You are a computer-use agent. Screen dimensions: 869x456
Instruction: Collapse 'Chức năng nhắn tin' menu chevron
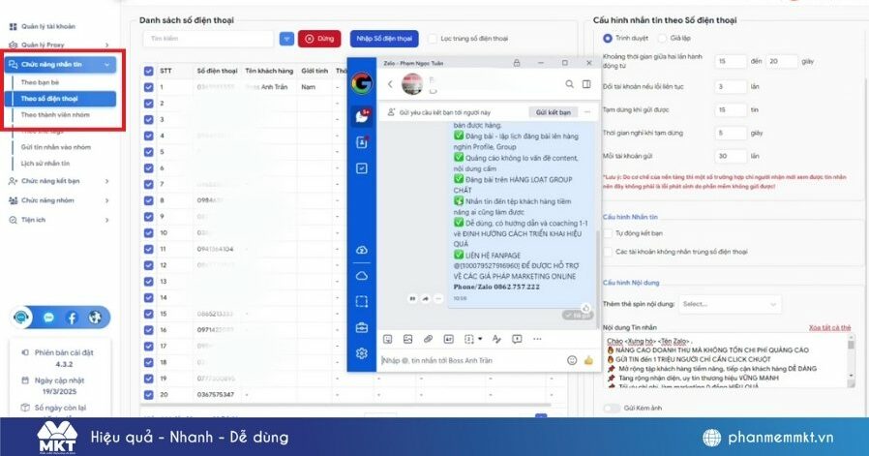(106, 64)
